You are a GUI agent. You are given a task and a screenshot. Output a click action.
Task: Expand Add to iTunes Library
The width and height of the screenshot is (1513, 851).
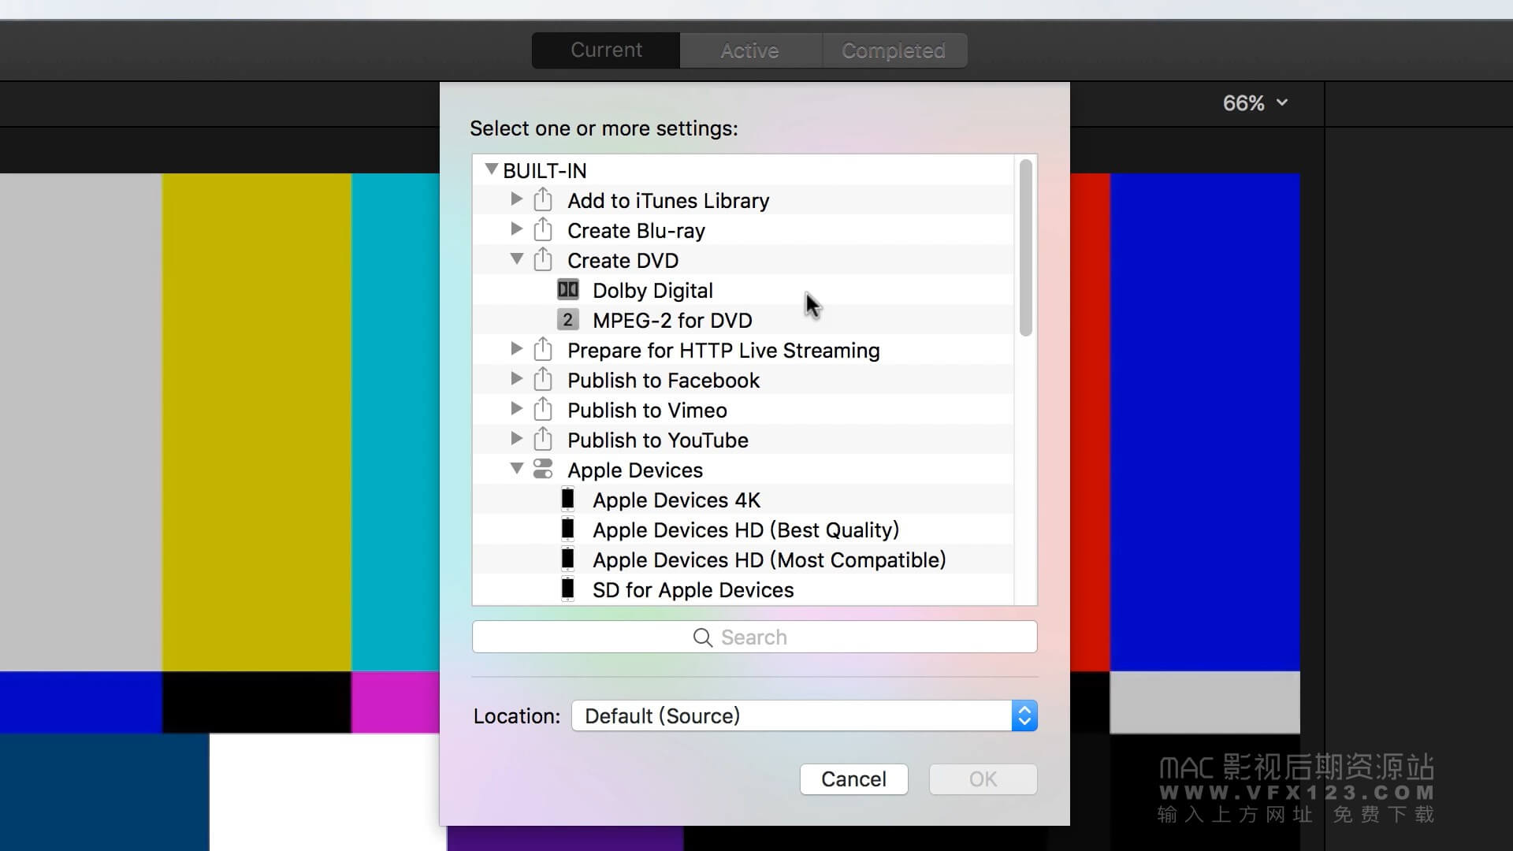coord(516,199)
